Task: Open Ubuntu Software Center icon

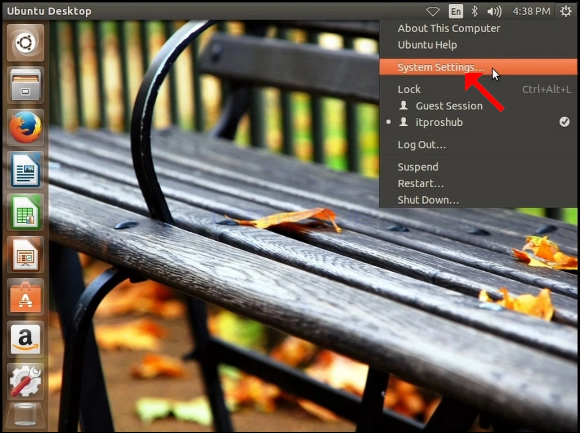Action: [25, 297]
